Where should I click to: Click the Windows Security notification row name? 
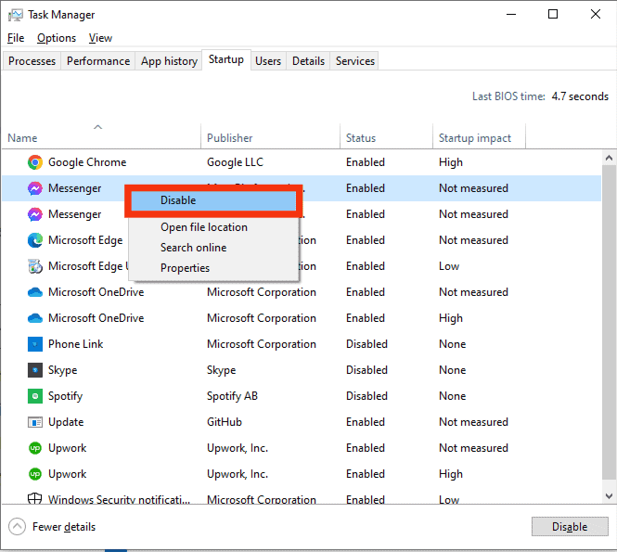119,499
